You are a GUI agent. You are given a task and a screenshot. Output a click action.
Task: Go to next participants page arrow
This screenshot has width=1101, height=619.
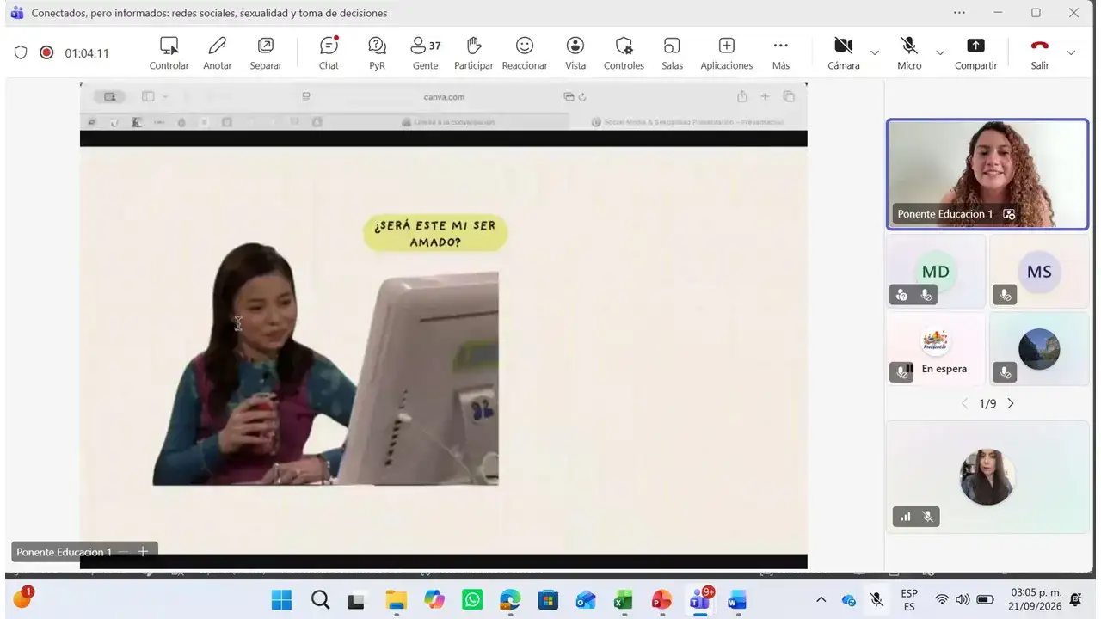[x=1011, y=403]
